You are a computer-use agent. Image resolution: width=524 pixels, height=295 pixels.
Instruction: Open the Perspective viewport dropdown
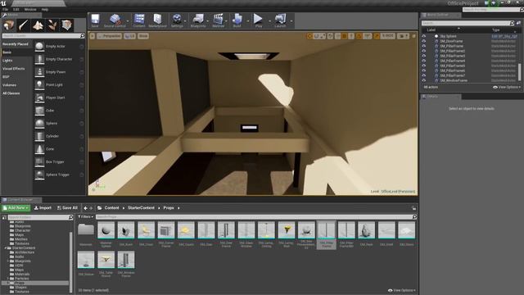[x=109, y=36]
